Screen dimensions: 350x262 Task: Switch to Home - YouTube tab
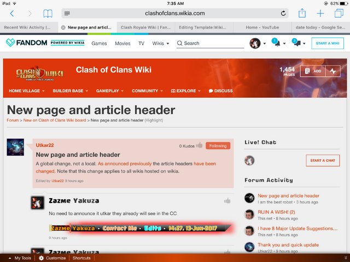pos(262,27)
